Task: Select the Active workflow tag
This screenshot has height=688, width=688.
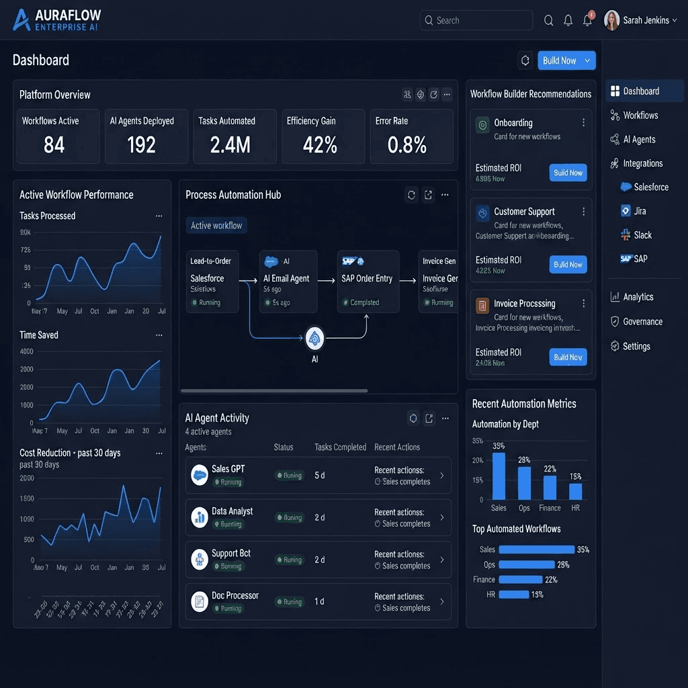Action: pos(216,226)
